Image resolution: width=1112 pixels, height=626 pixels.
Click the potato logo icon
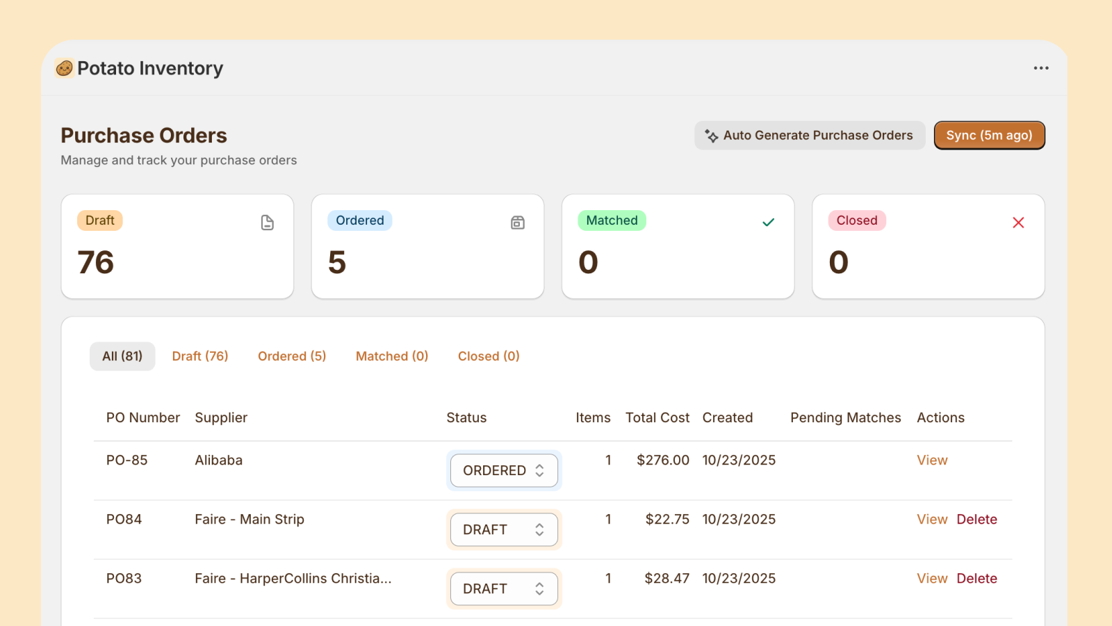point(65,68)
